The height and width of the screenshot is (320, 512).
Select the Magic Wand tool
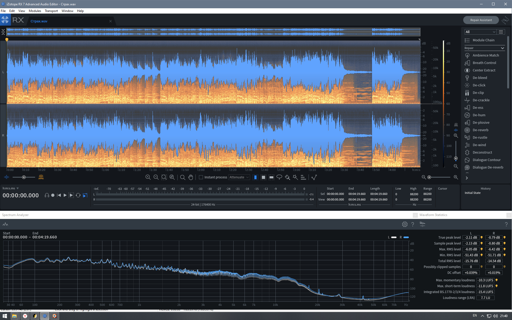tap(295, 177)
